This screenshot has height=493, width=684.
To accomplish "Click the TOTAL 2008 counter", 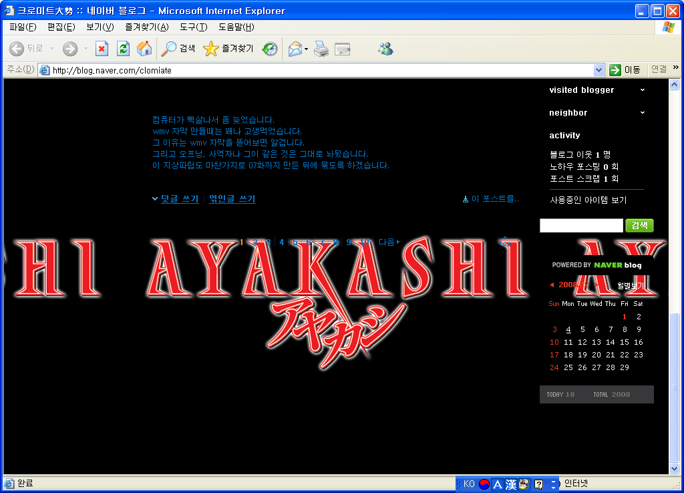I will click(612, 394).
